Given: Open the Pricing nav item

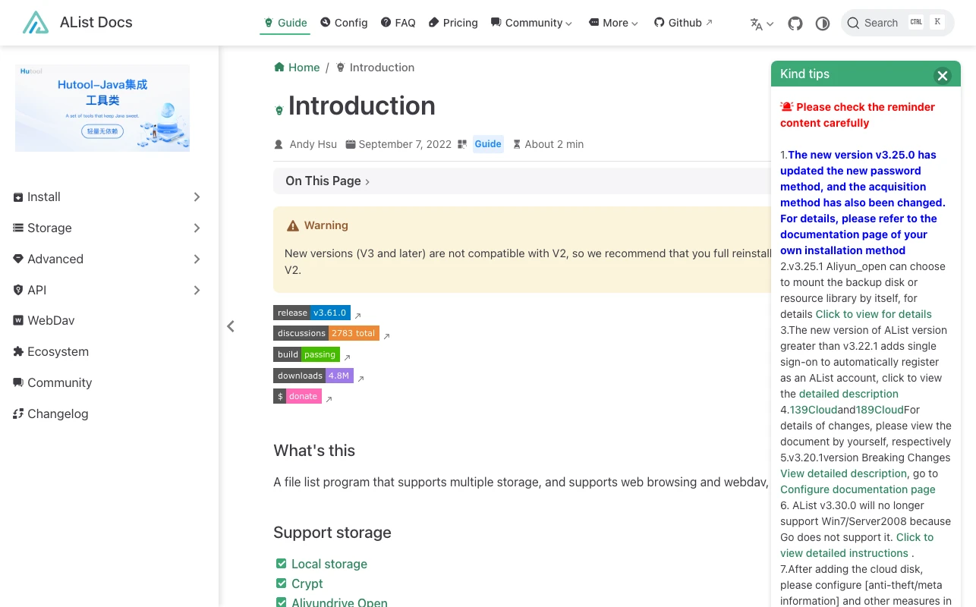Looking at the screenshot, I should pos(453,23).
